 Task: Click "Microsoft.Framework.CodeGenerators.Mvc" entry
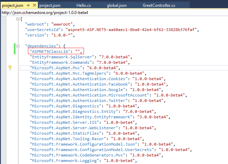pos(96,155)
